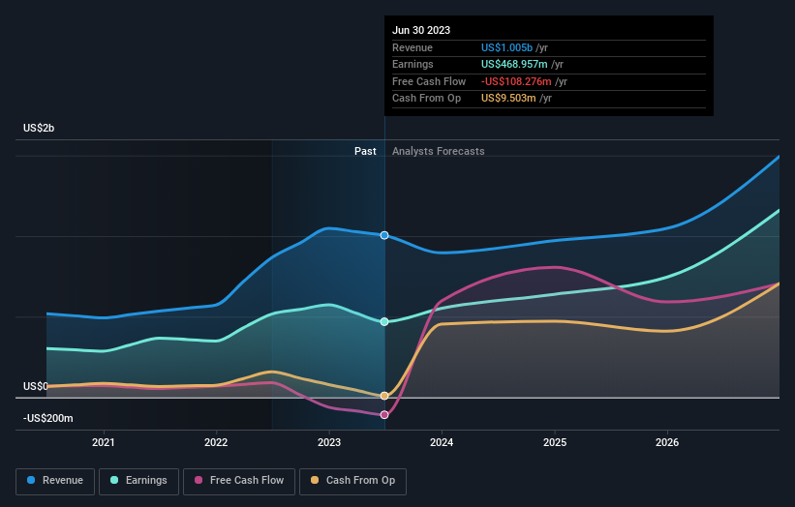
Task: Click the 2025 x-axis label
Action: point(555,442)
